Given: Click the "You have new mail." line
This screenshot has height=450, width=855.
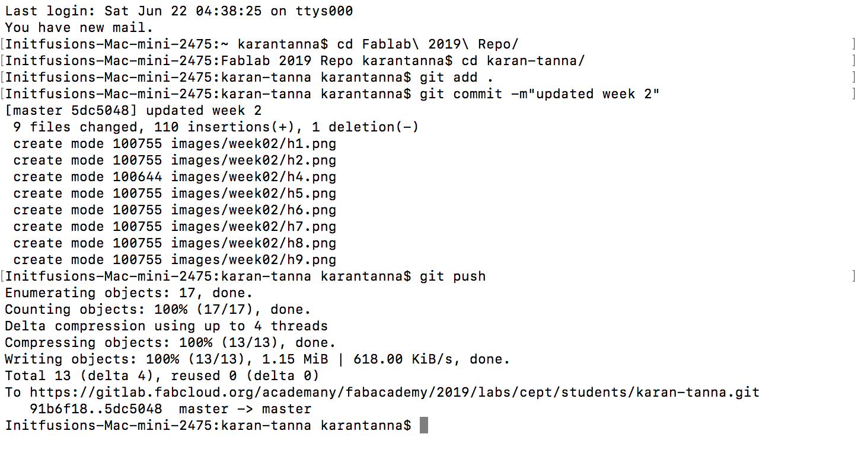Looking at the screenshot, I should coord(79,27).
